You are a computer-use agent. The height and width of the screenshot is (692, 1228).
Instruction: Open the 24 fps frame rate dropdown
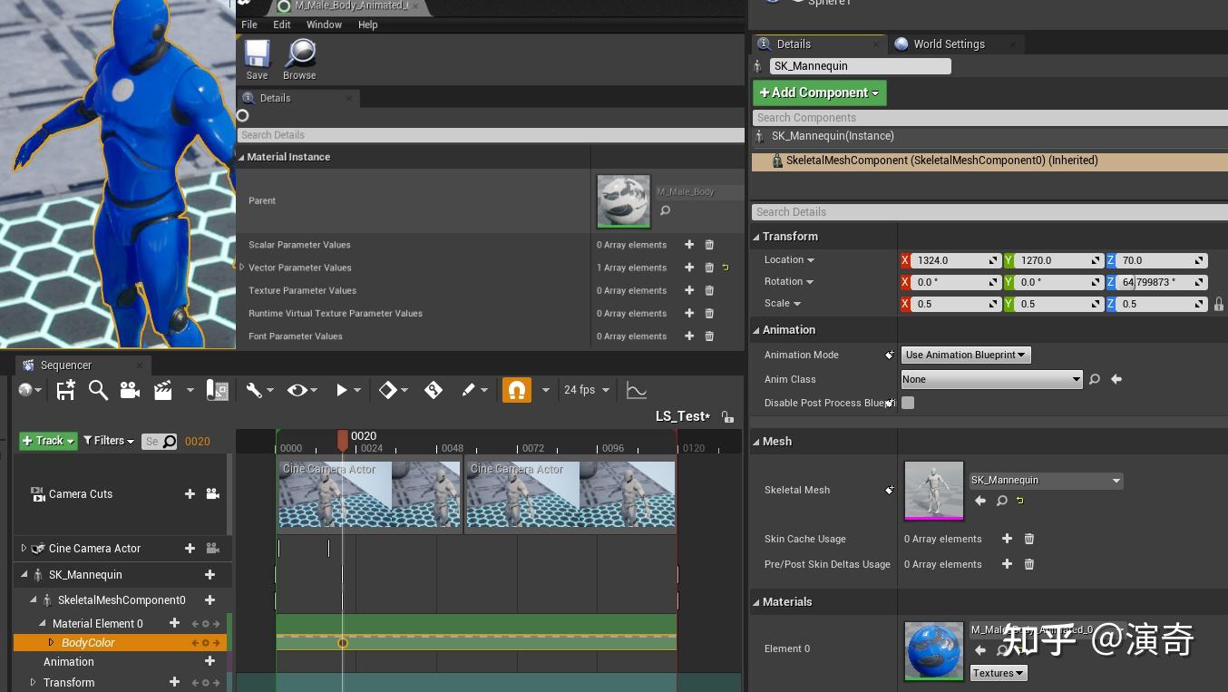(x=586, y=390)
